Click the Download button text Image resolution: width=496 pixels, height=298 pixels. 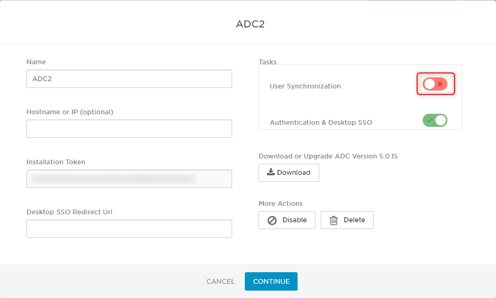point(293,172)
